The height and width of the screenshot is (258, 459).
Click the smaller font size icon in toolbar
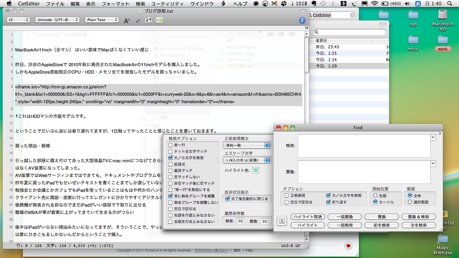(137, 20)
